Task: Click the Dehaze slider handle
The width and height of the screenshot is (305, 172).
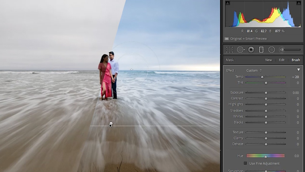Action: click(266, 144)
